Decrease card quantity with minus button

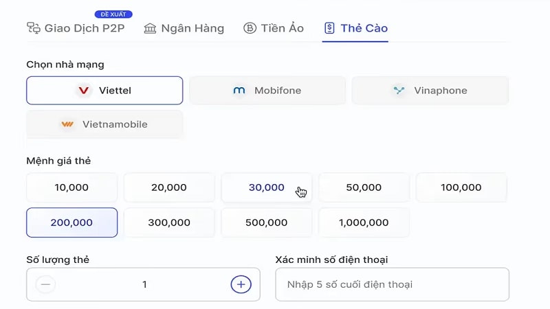(x=45, y=284)
